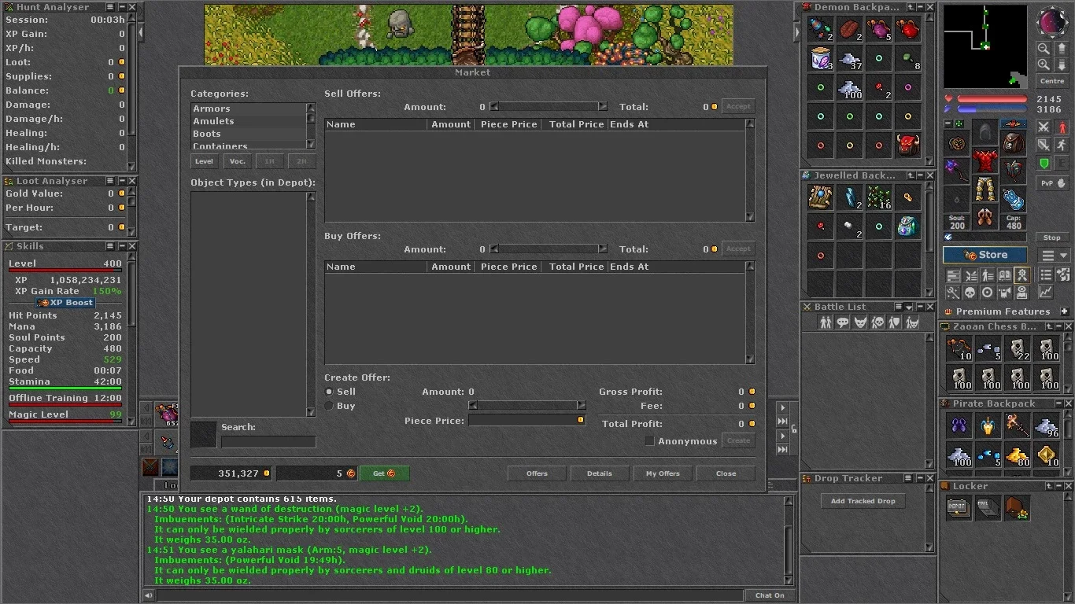Select the golden legs in equipment
Screen dimensions: 1075x604
pyautogui.click(x=985, y=190)
